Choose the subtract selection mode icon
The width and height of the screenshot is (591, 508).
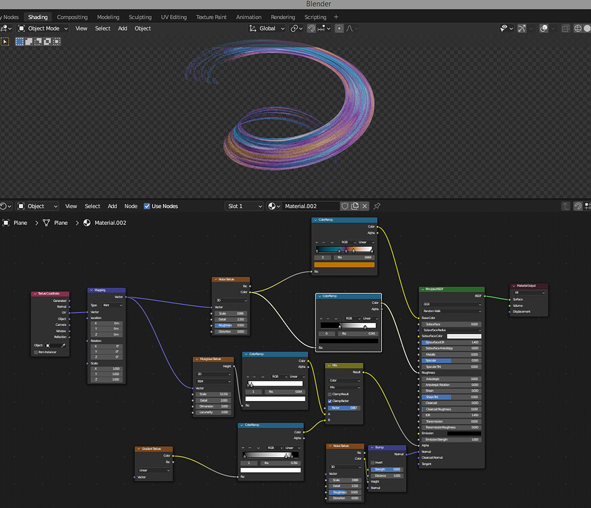pos(38,41)
